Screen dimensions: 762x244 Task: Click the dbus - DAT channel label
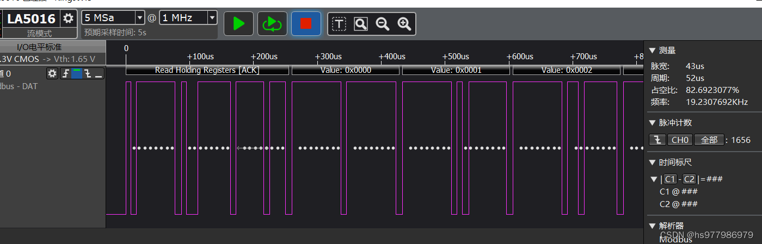click(19, 86)
